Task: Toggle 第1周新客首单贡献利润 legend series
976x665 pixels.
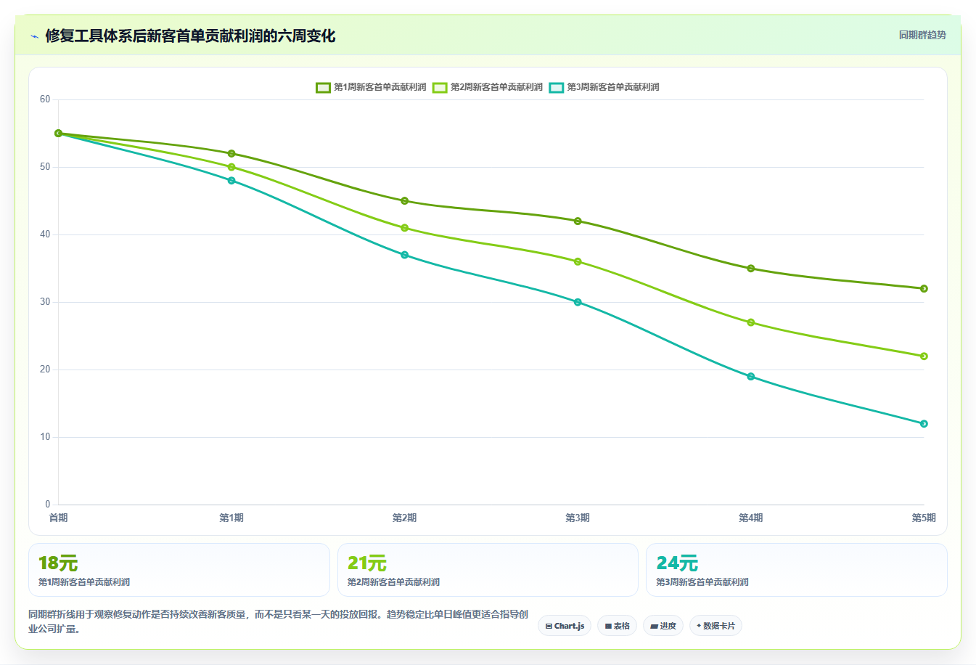Action: (371, 87)
